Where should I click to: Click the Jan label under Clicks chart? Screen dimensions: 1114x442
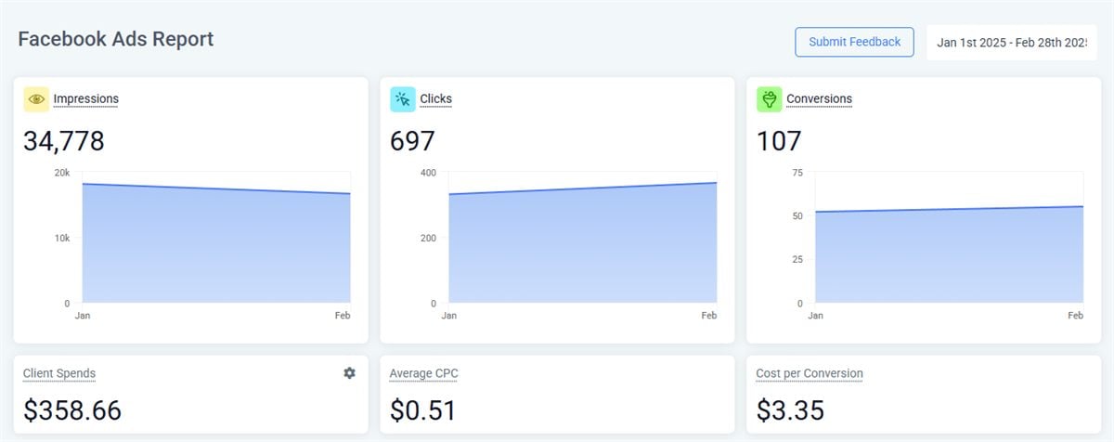tap(449, 316)
